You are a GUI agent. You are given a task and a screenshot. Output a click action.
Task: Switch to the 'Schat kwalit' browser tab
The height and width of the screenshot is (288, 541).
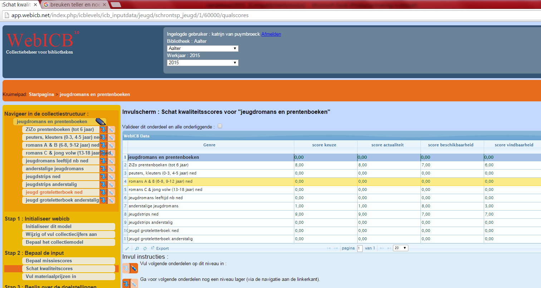click(x=16, y=5)
